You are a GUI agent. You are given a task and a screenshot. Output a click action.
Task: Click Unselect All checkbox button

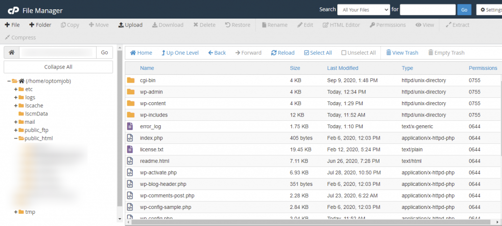(x=344, y=53)
